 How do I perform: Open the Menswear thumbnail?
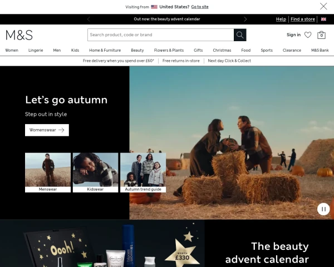(48, 172)
